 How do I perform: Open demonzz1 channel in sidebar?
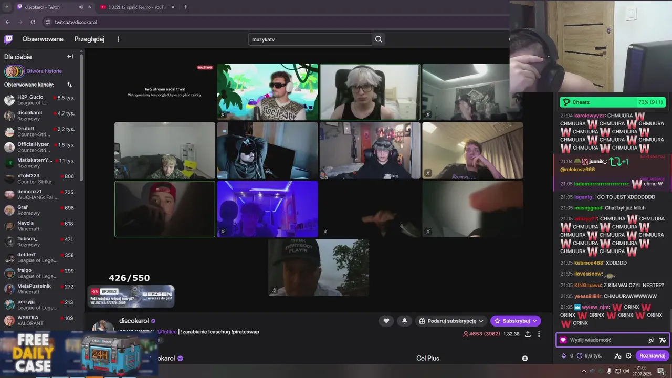40,194
